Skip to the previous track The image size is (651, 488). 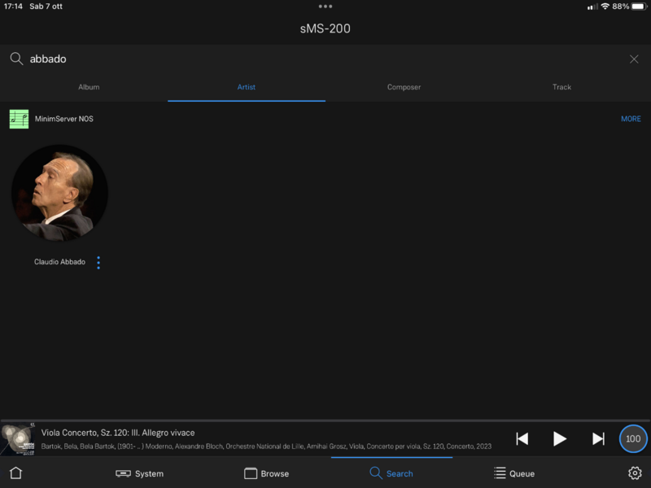[522, 438]
